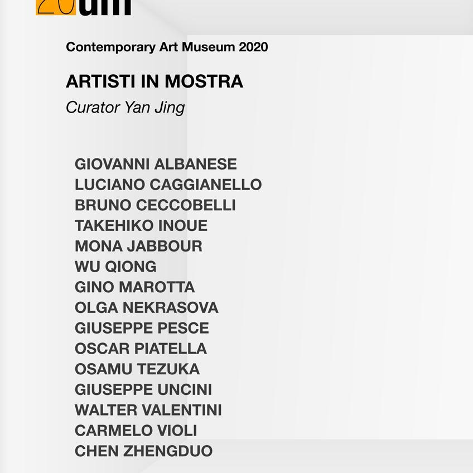Viewport: 473px width, 473px height.
Task: Select artist Carmelo Violi
Action: point(136,431)
